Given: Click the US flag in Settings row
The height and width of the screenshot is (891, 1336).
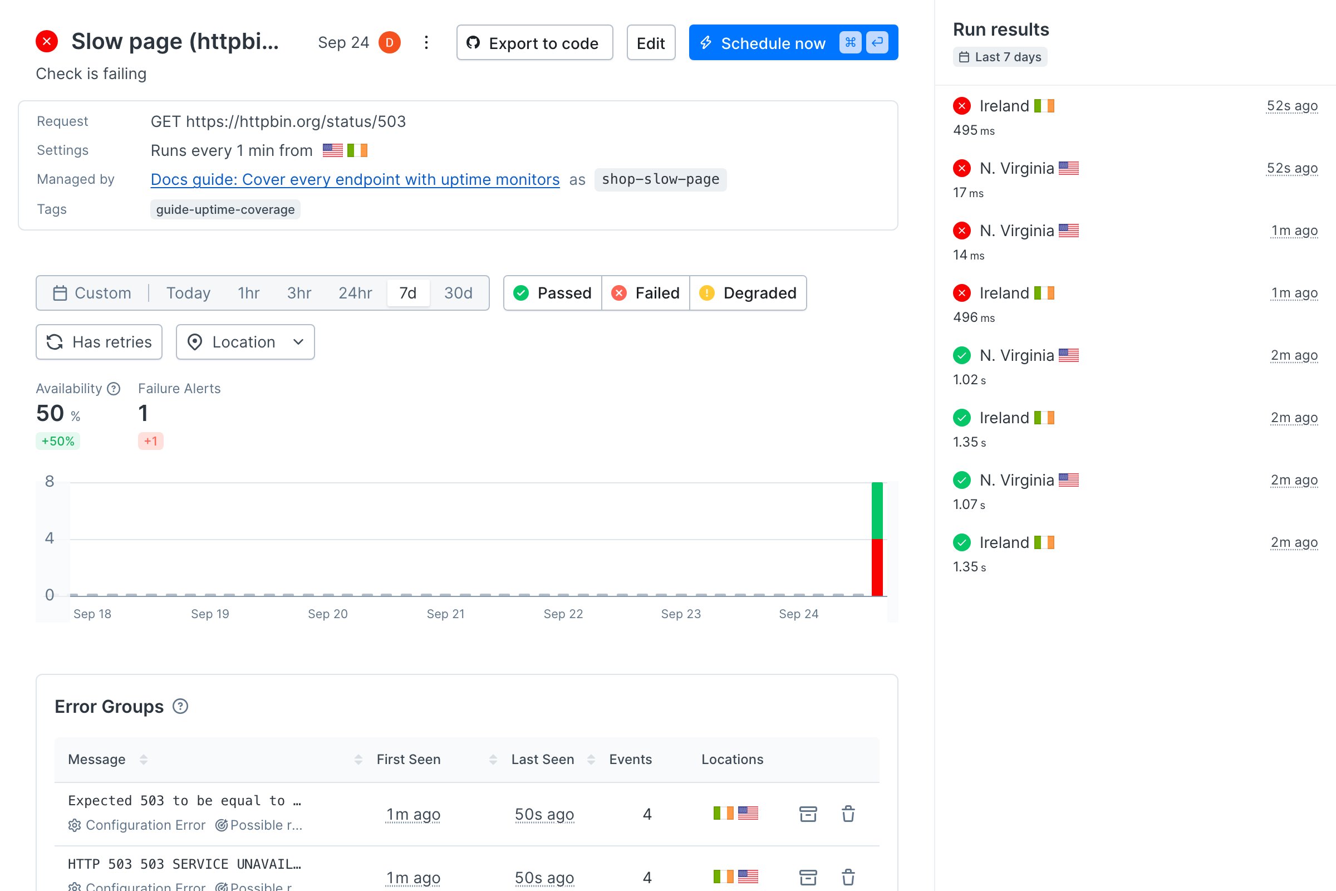Looking at the screenshot, I should coord(333,150).
